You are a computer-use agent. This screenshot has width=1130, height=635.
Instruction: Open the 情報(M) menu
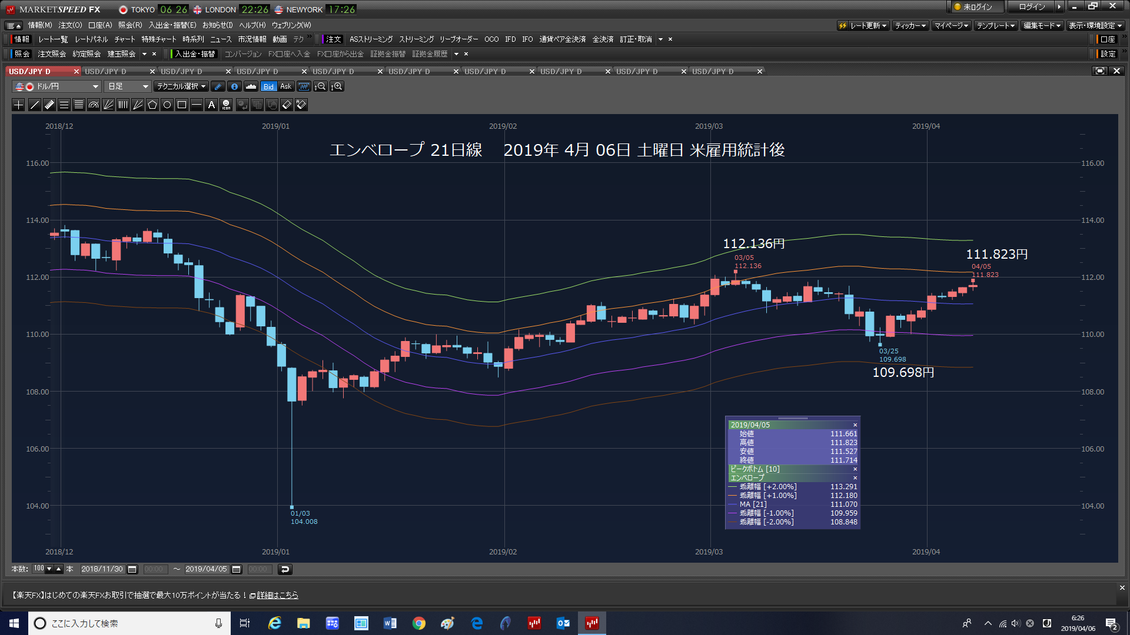(40, 25)
